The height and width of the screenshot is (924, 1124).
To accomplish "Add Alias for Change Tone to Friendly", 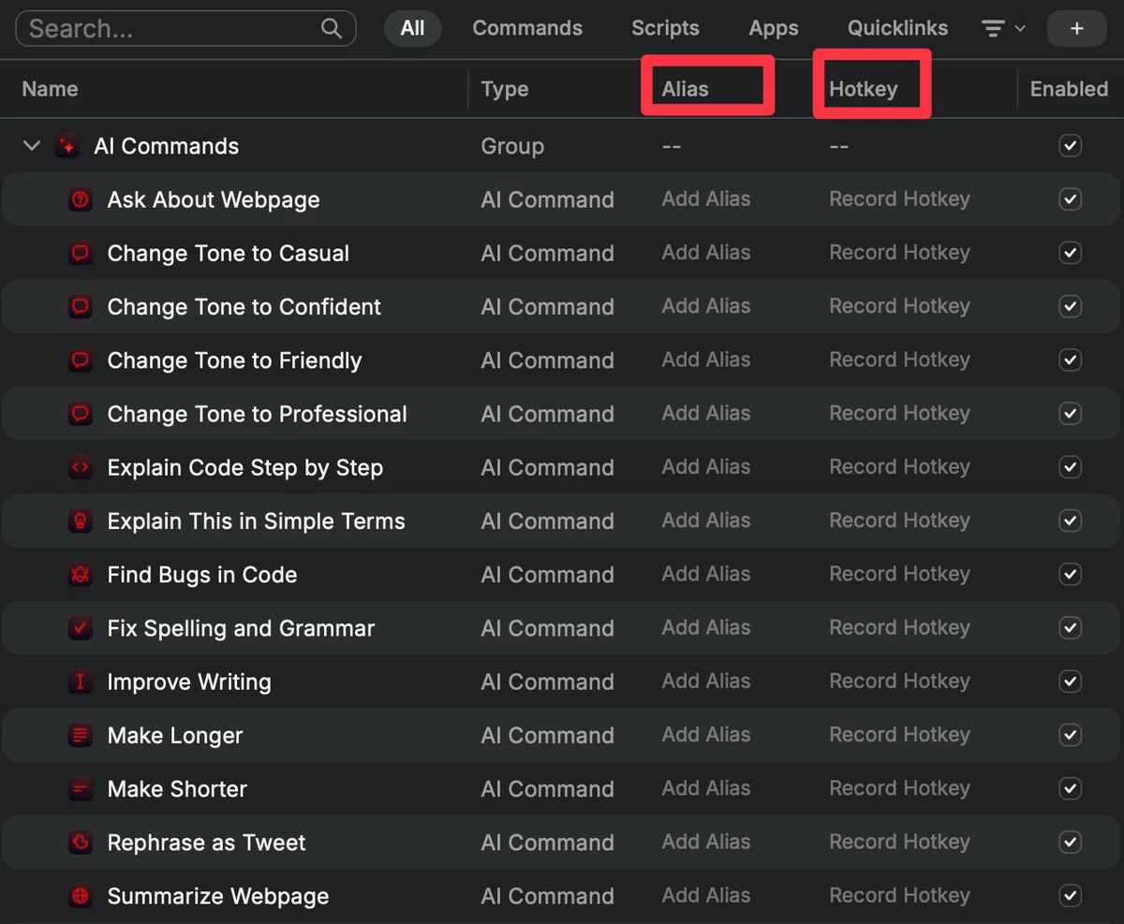I will 706,359.
